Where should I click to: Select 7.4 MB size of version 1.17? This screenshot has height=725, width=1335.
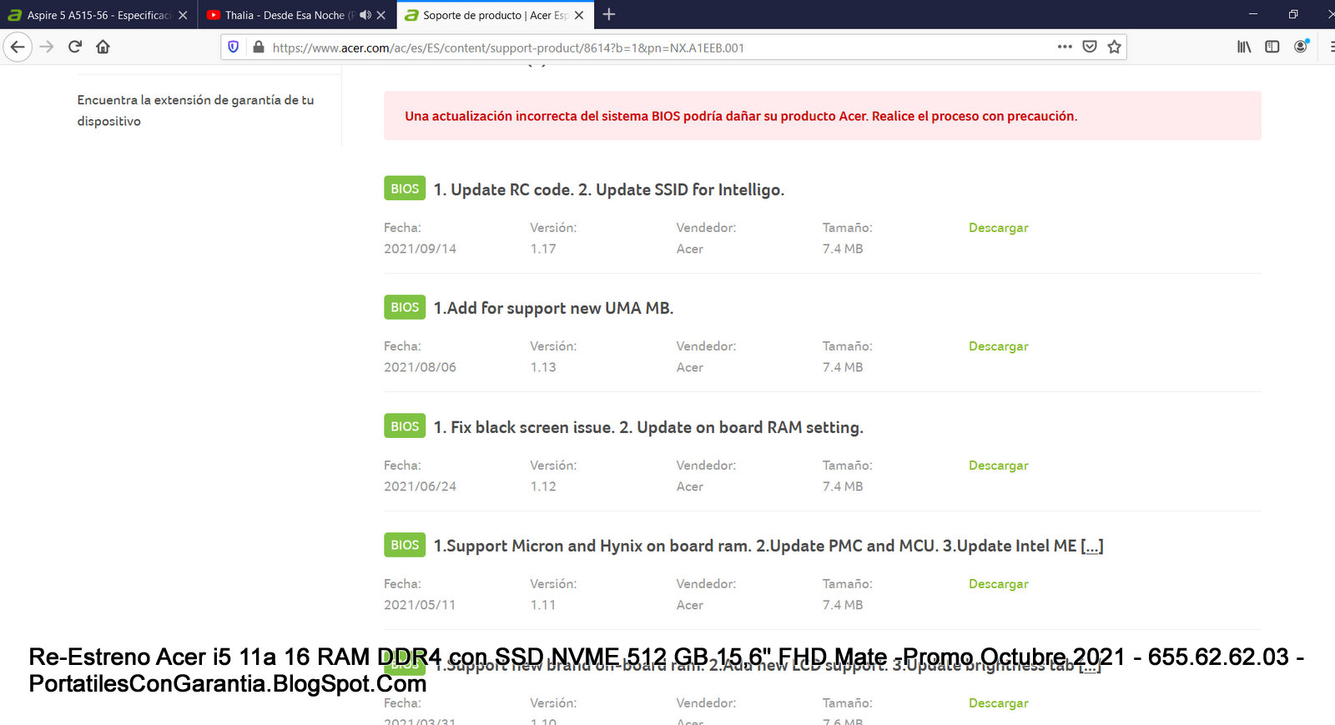tap(843, 249)
